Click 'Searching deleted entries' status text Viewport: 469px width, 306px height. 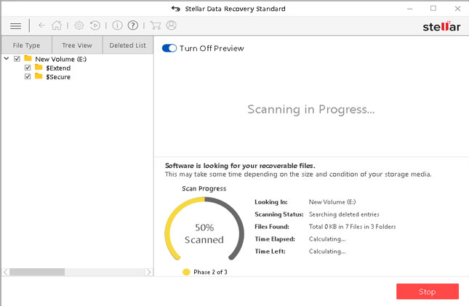[344, 214]
